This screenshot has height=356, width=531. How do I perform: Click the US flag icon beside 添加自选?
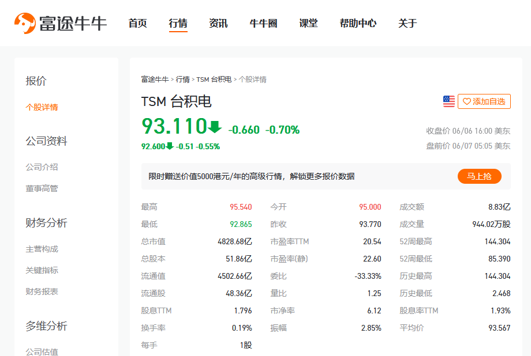(448, 101)
